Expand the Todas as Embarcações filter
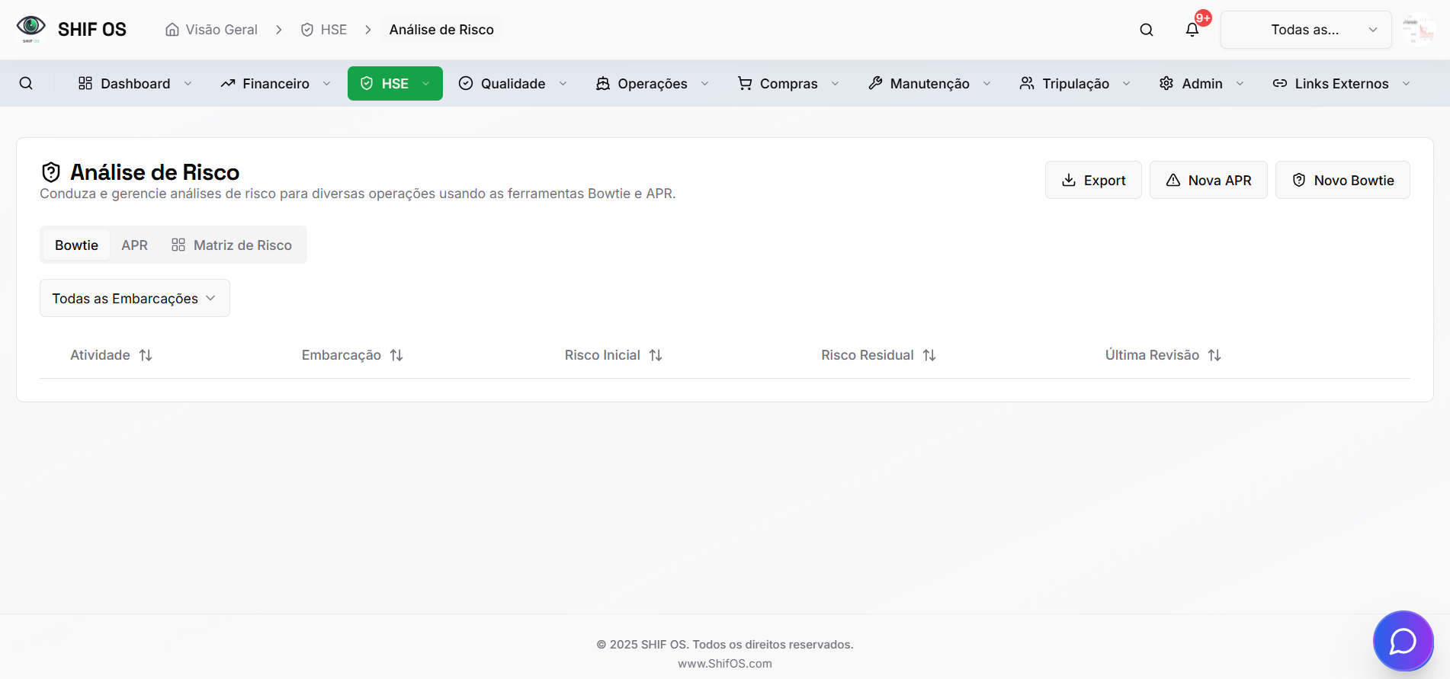Image resolution: width=1450 pixels, height=679 pixels. tap(135, 298)
